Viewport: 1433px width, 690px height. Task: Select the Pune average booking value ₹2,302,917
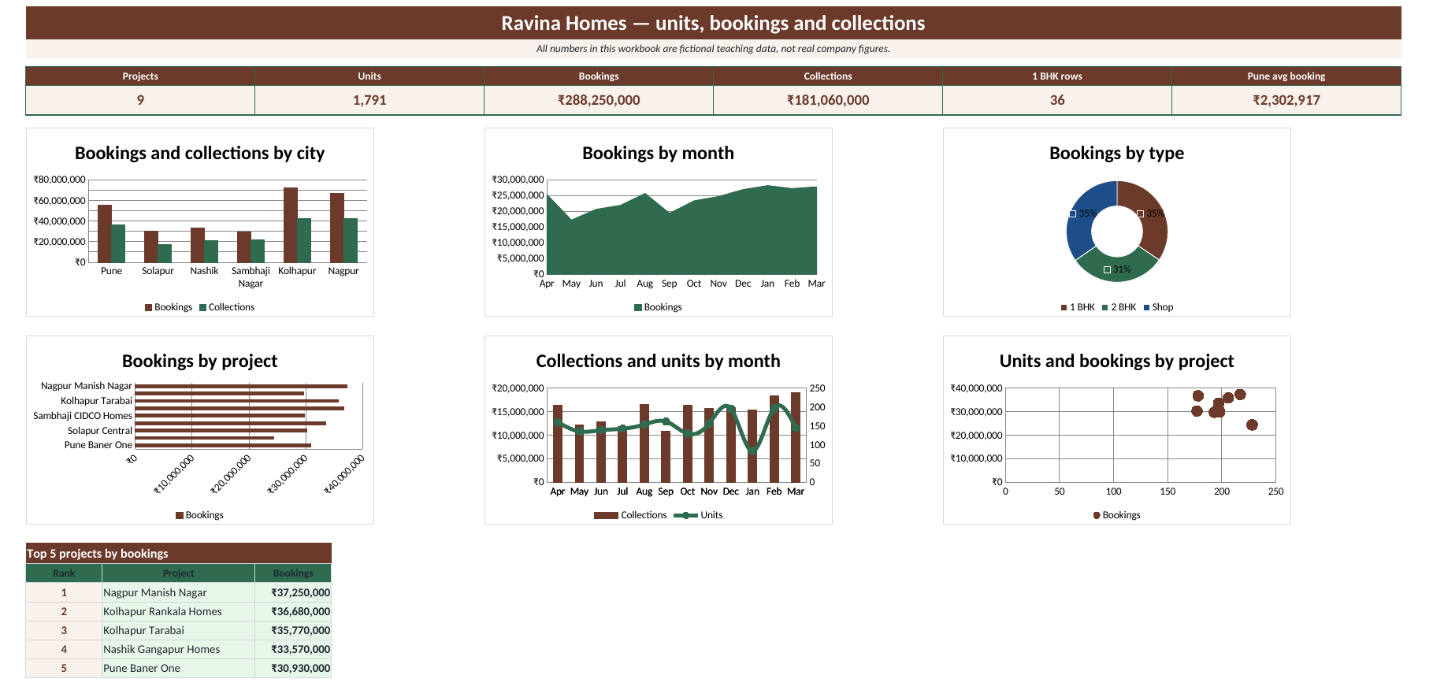pyautogui.click(x=1286, y=100)
